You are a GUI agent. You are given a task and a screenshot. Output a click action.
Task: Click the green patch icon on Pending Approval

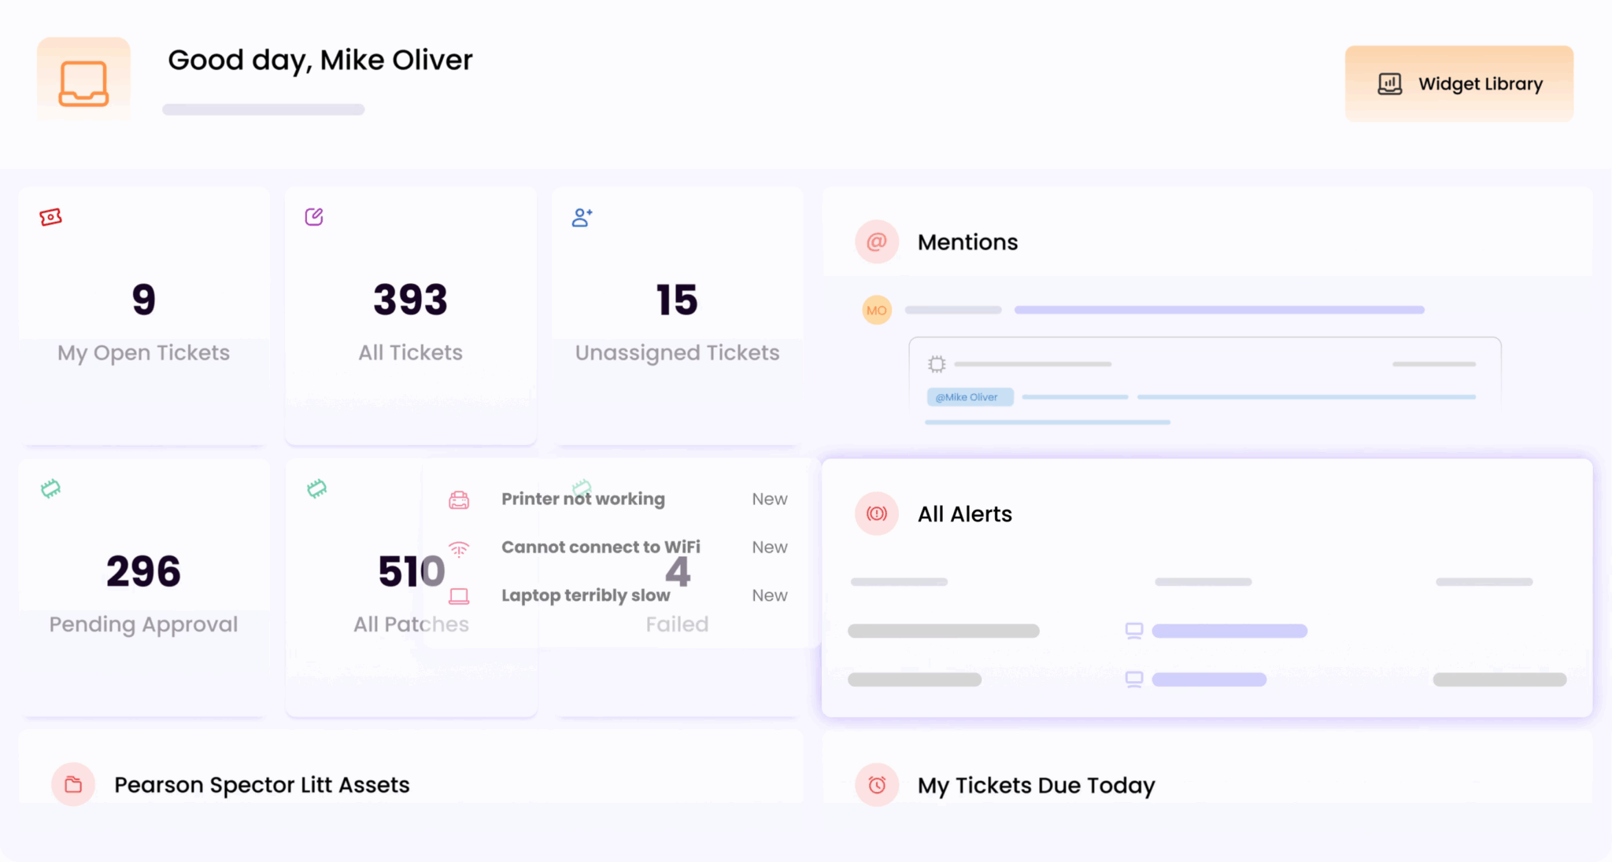click(51, 488)
